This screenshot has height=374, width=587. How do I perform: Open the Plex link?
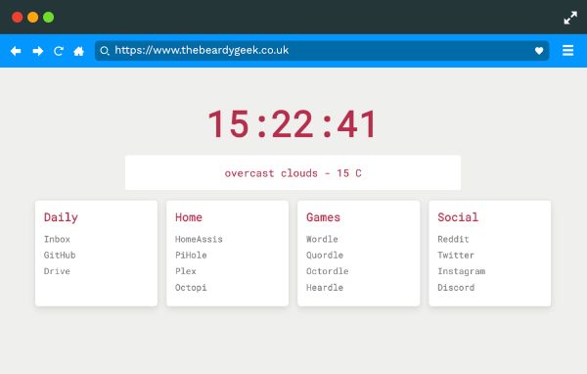click(x=186, y=271)
